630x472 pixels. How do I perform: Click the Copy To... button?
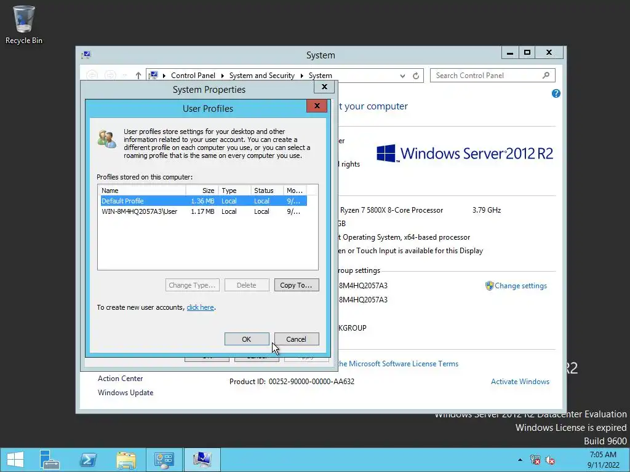click(297, 285)
